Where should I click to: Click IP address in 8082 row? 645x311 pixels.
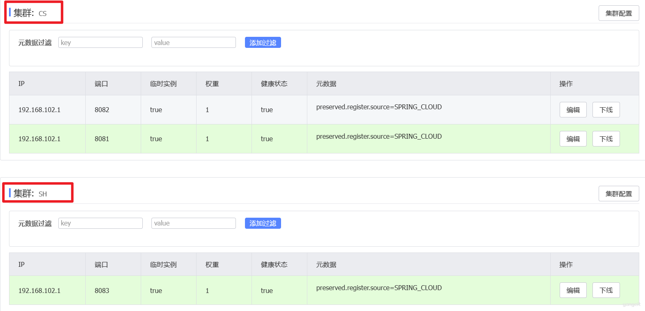39,110
